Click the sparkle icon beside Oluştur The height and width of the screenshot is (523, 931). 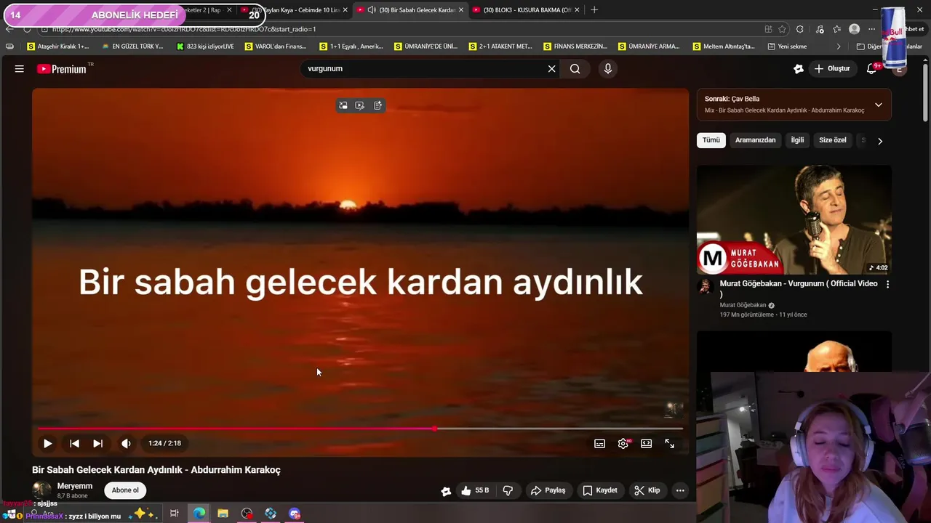799,68
